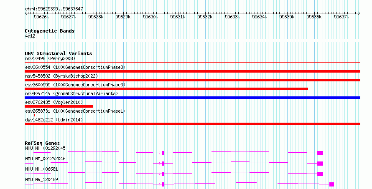Select the Cytogenetic Bands track title
This screenshot has height=189, width=372.
coord(50,31)
